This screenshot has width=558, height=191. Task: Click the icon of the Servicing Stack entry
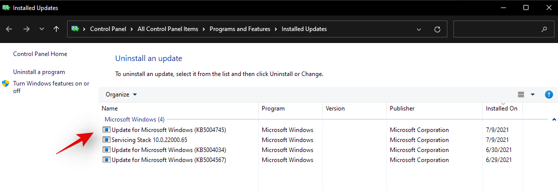pos(107,140)
